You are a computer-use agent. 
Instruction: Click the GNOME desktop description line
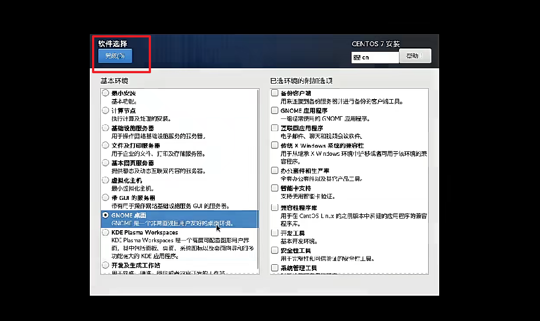pos(173,224)
